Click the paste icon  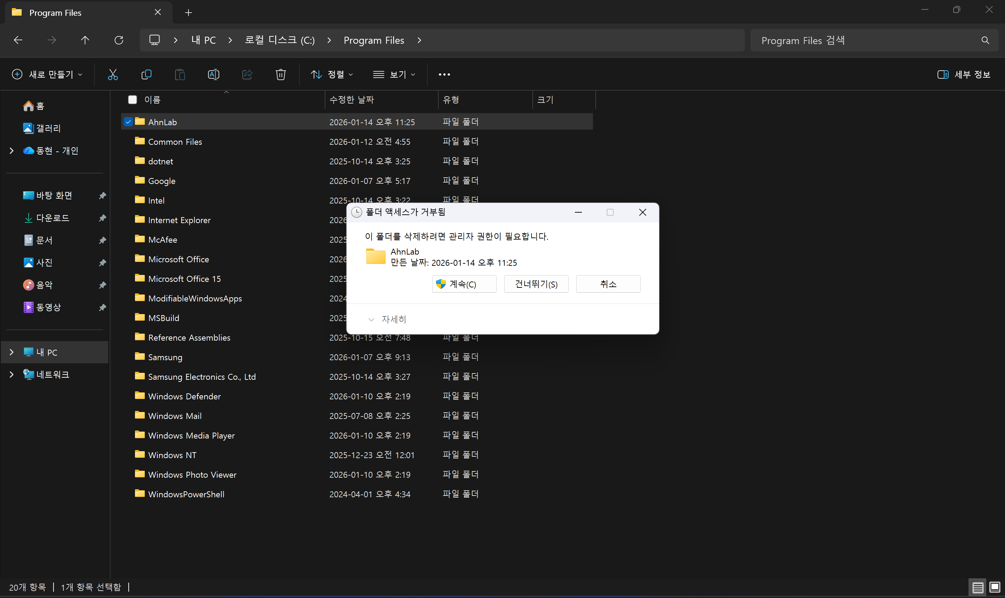pyautogui.click(x=180, y=74)
